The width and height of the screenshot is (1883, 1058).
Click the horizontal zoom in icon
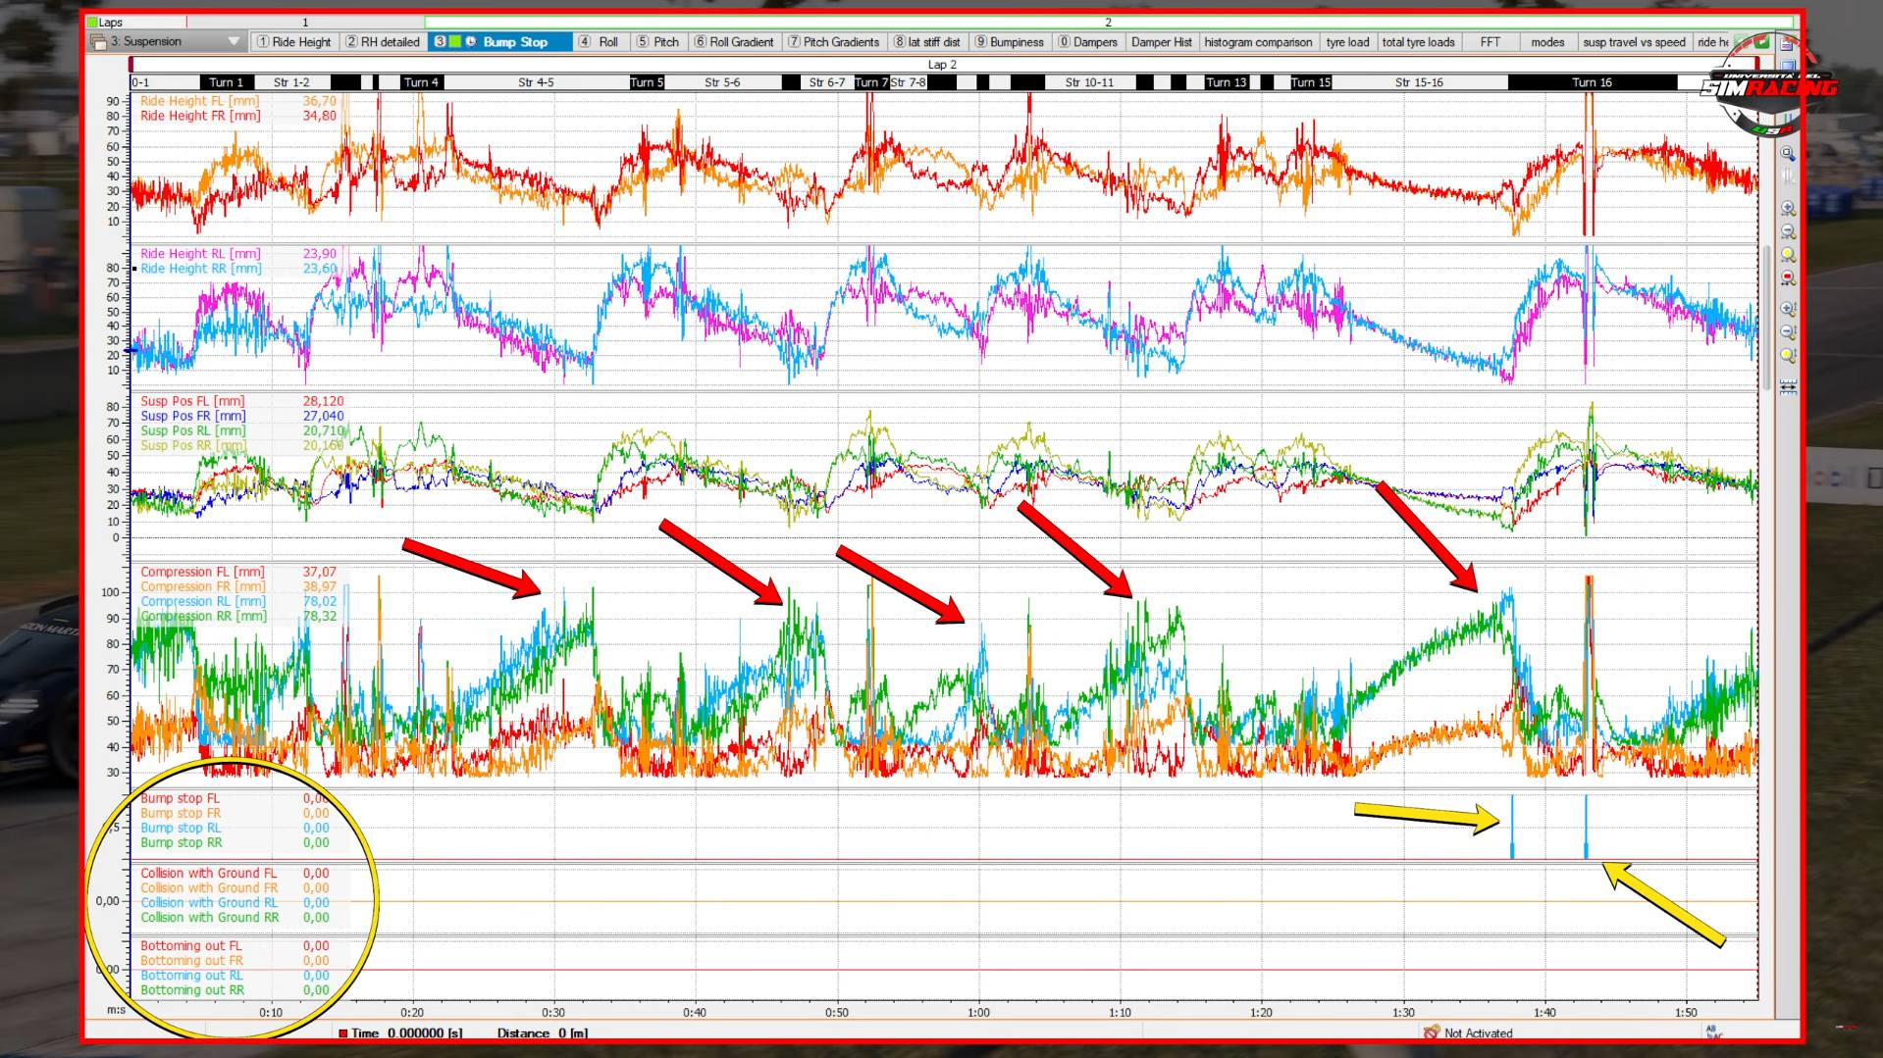coord(1788,209)
